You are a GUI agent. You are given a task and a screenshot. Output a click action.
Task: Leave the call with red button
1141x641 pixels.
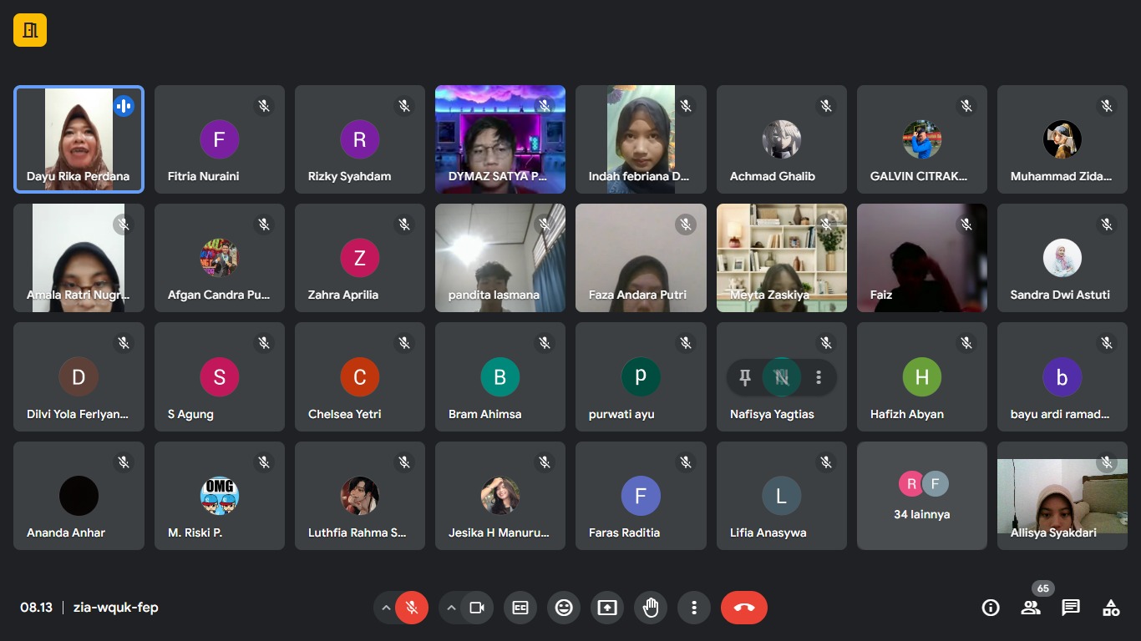(x=743, y=608)
